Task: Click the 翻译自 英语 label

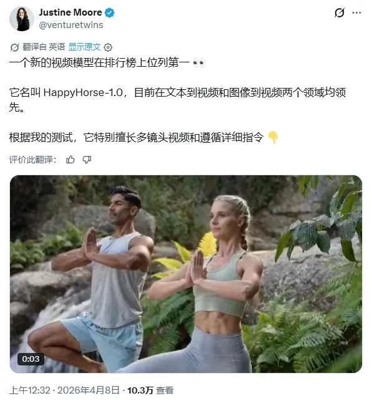Action: tap(44, 47)
